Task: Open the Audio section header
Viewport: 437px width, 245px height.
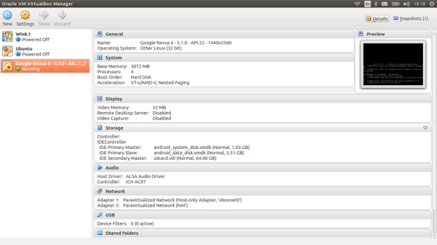Action: (x=262, y=168)
